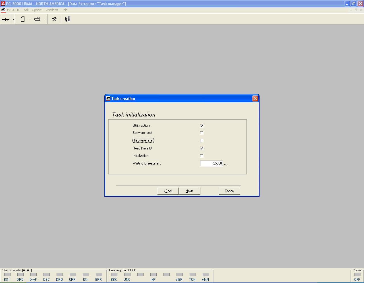Click the Data Extractor icon in menu bar
This screenshot has height=283, width=365.
coord(3,10)
